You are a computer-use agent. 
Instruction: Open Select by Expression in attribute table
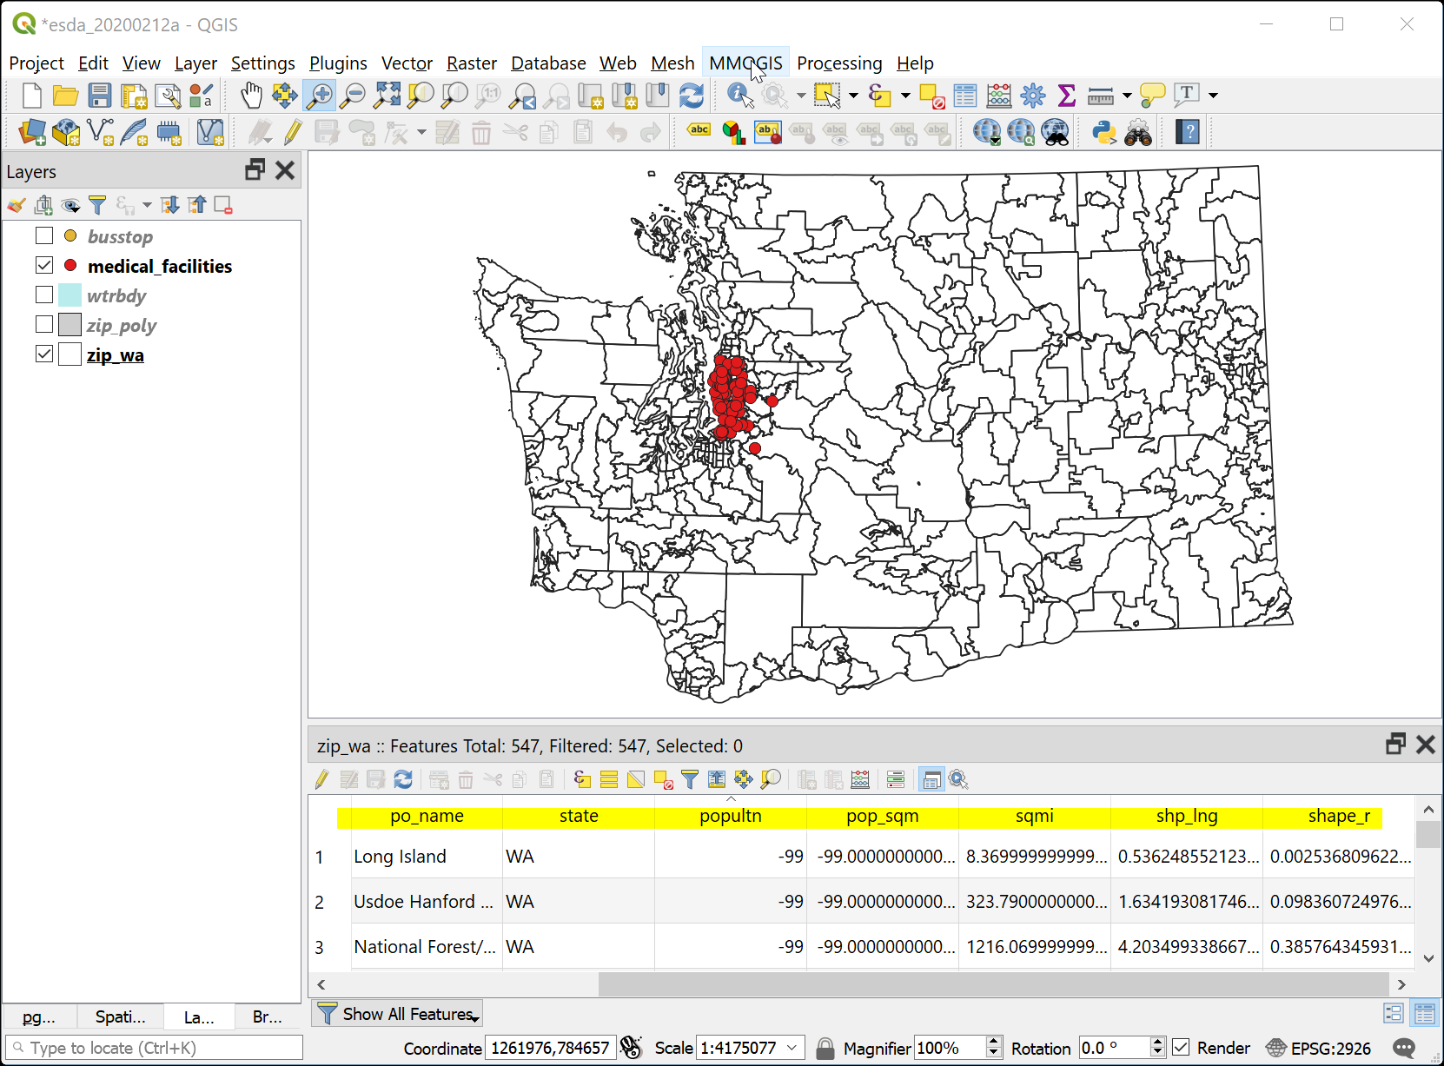[580, 779]
